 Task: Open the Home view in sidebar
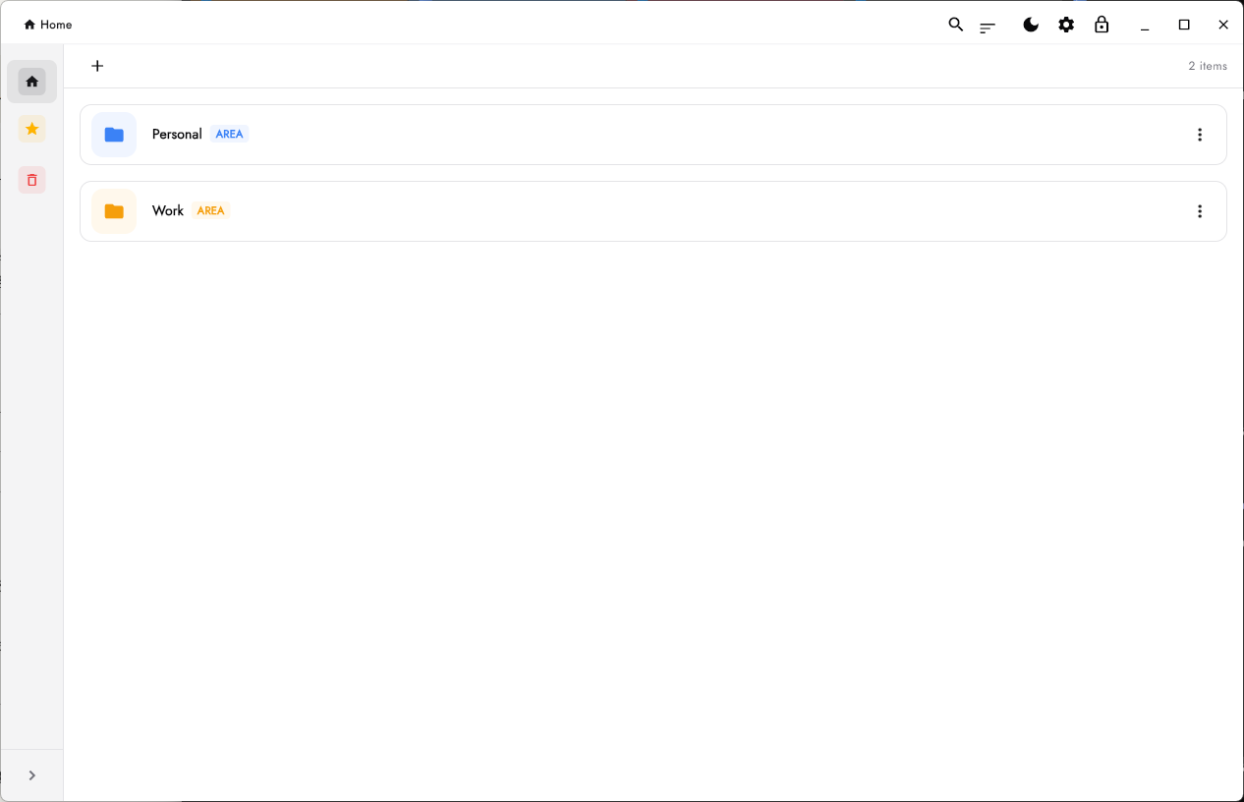tap(31, 82)
